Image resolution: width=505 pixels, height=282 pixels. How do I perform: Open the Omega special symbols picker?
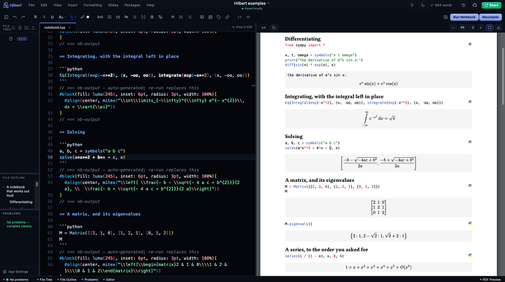pyautogui.click(x=151, y=17)
